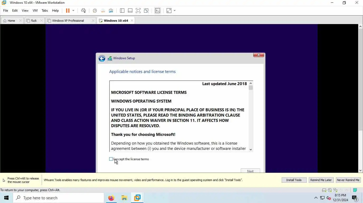The width and height of the screenshot is (363, 203).
Task: Open the Tabs menu
Action: click(45, 11)
